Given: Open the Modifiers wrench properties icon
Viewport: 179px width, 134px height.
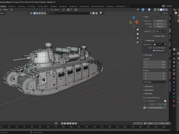Looking at the screenshot, I should pos(174,82).
